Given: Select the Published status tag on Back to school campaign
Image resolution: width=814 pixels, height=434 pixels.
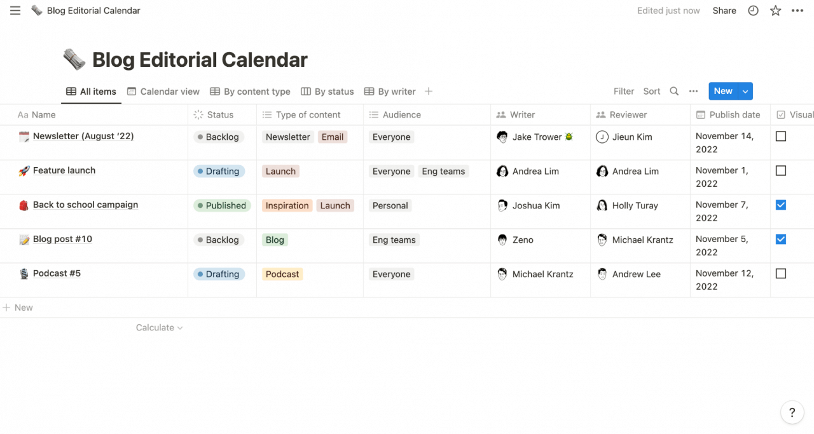Looking at the screenshot, I should click(x=221, y=205).
